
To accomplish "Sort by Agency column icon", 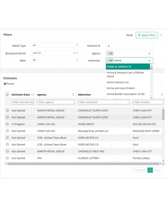I will pos(73,95).
